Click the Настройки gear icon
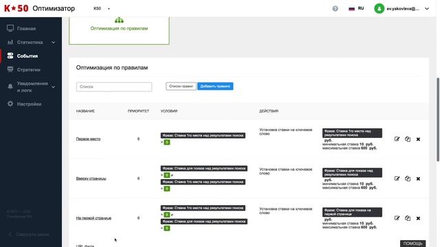Screen dimensions: 440x247 (10, 104)
